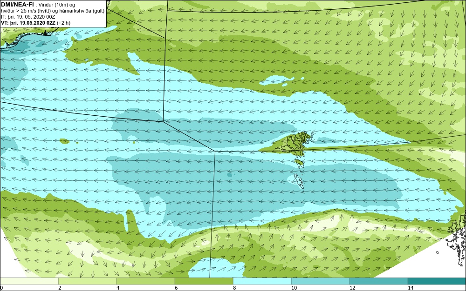Click the 12–14 m/s teal swatch

point(378,281)
